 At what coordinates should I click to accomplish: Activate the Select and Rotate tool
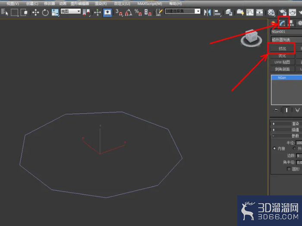point(45,12)
